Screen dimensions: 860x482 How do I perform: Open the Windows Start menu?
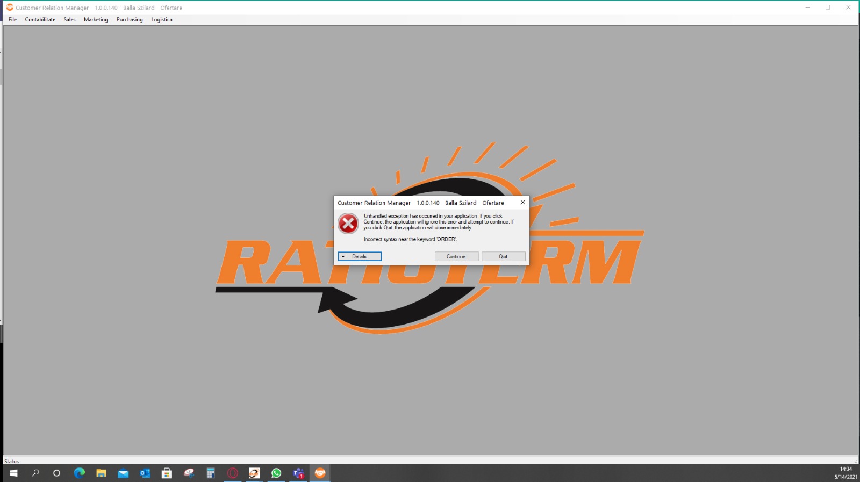click(x=13, y=473)
